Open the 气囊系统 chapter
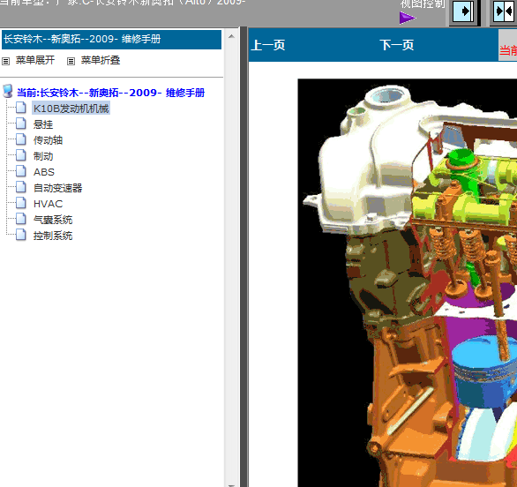This screenshot has width=517, height=487. [x=53, y=220]
